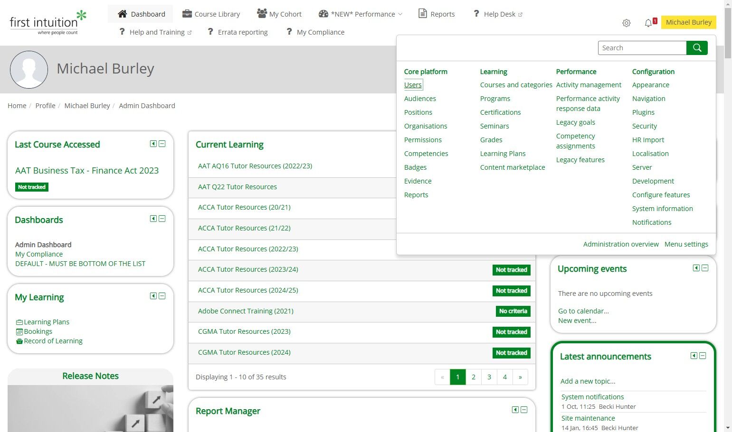Viewport: 732px width, 432px height.
Task: Click the profile avatar picture
Action: coord(29,70)
